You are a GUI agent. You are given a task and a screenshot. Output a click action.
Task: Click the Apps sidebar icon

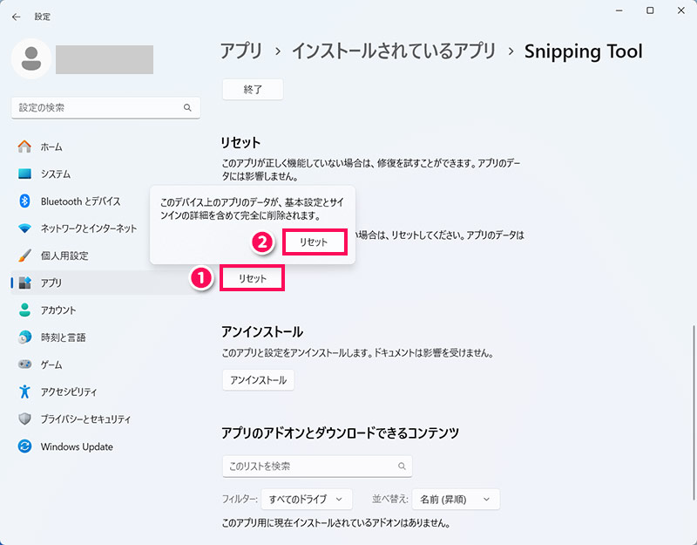(x=25, y=283)
